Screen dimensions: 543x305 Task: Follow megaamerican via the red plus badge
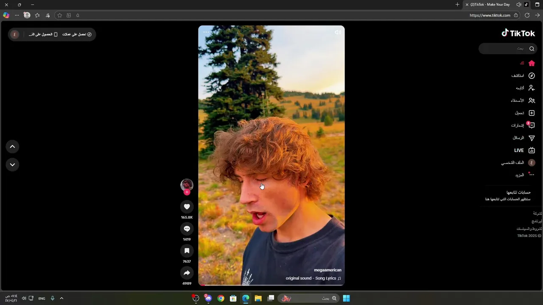tap(187, 192)
